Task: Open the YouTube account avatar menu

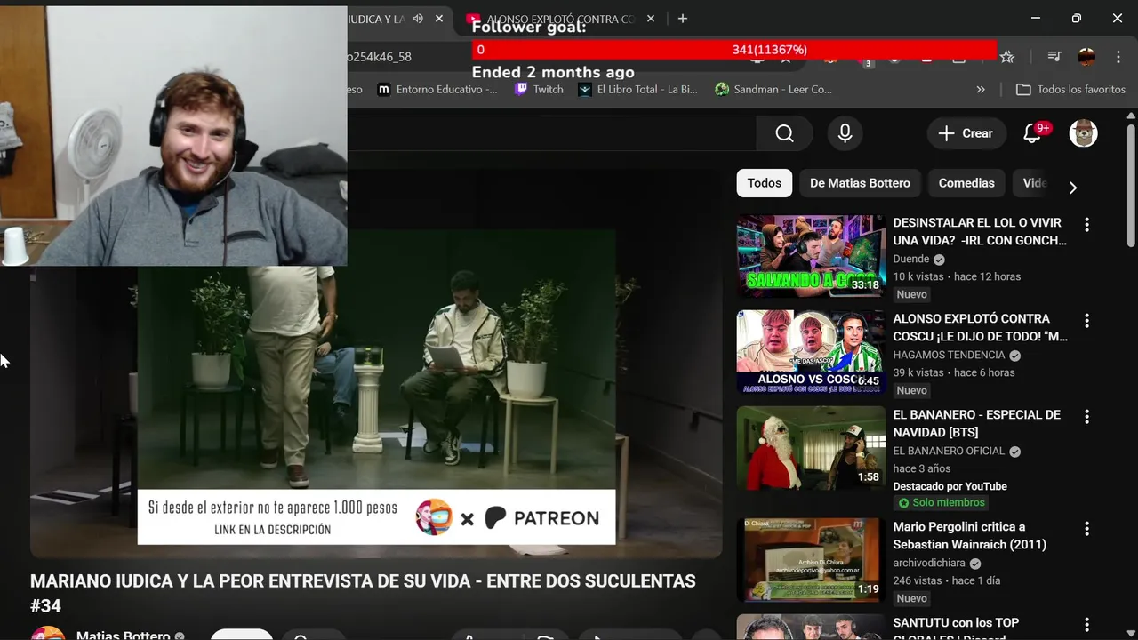Action: point(1083,133)
